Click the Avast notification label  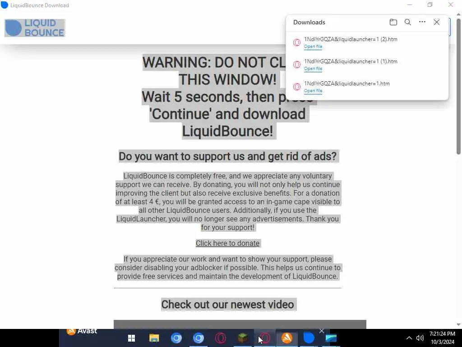coord(82,331)
